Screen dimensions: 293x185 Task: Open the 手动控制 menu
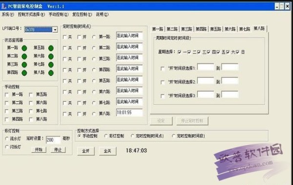pyautogui.click(x=59, y=14)
